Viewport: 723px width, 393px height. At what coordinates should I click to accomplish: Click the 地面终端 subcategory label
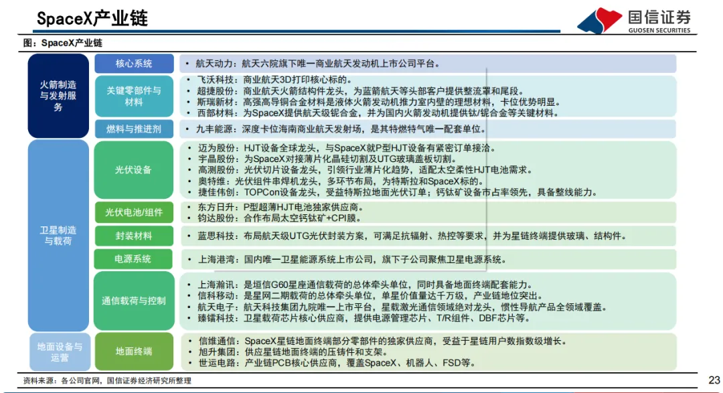click(x=134, y=351)
